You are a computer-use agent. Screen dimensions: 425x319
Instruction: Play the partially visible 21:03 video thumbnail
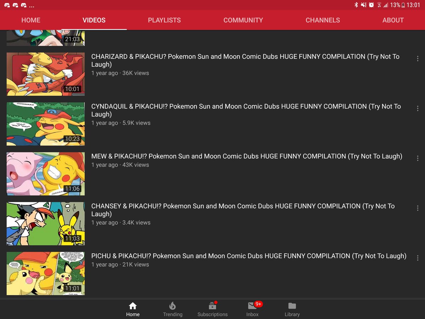46,38
